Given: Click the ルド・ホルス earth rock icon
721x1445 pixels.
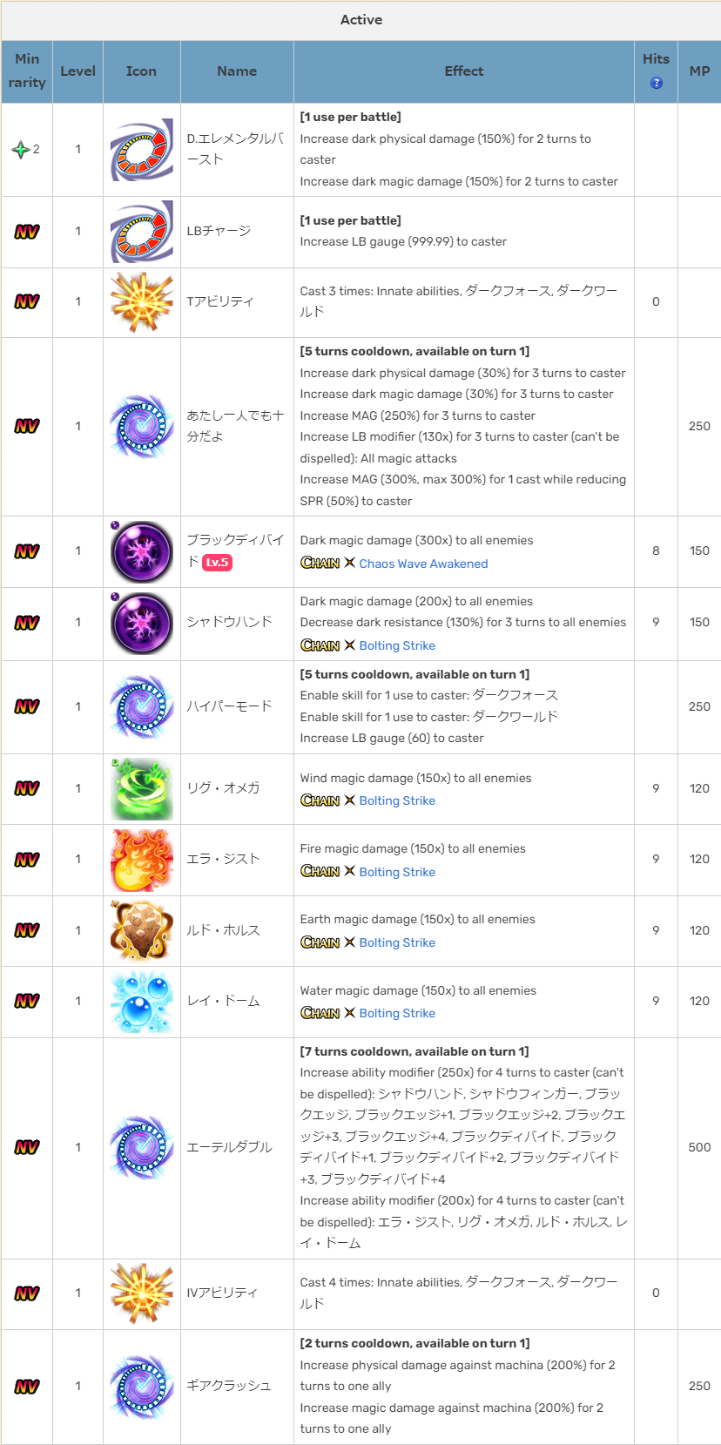Looking at the screenshot, I should [x=142, y=931].
